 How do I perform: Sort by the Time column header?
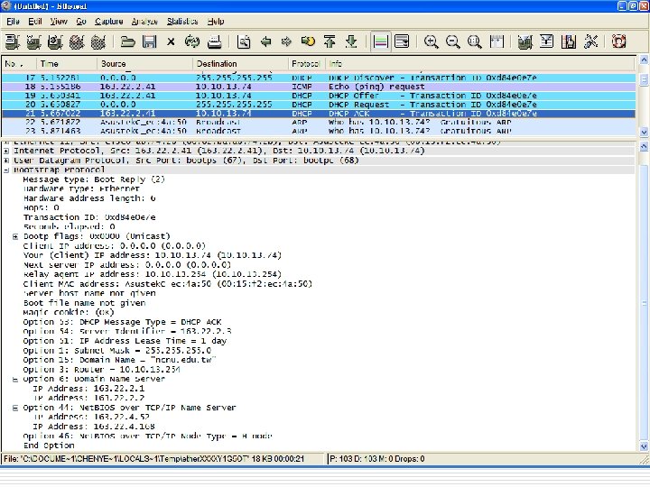(67, 64)
